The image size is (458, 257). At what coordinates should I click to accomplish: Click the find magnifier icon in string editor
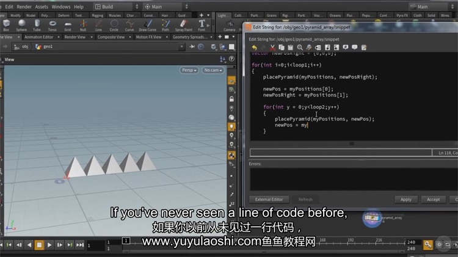(300, 48)
